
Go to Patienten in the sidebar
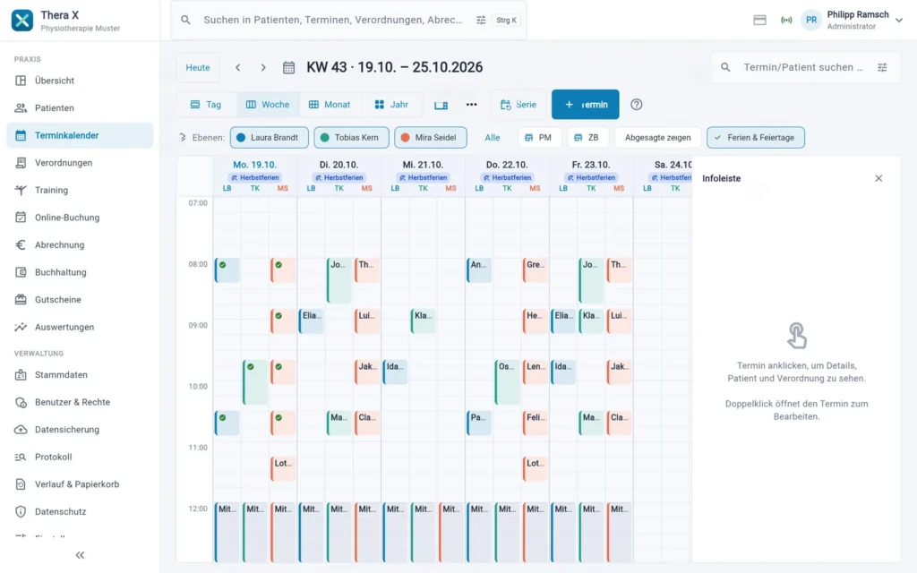click(80, 108)
